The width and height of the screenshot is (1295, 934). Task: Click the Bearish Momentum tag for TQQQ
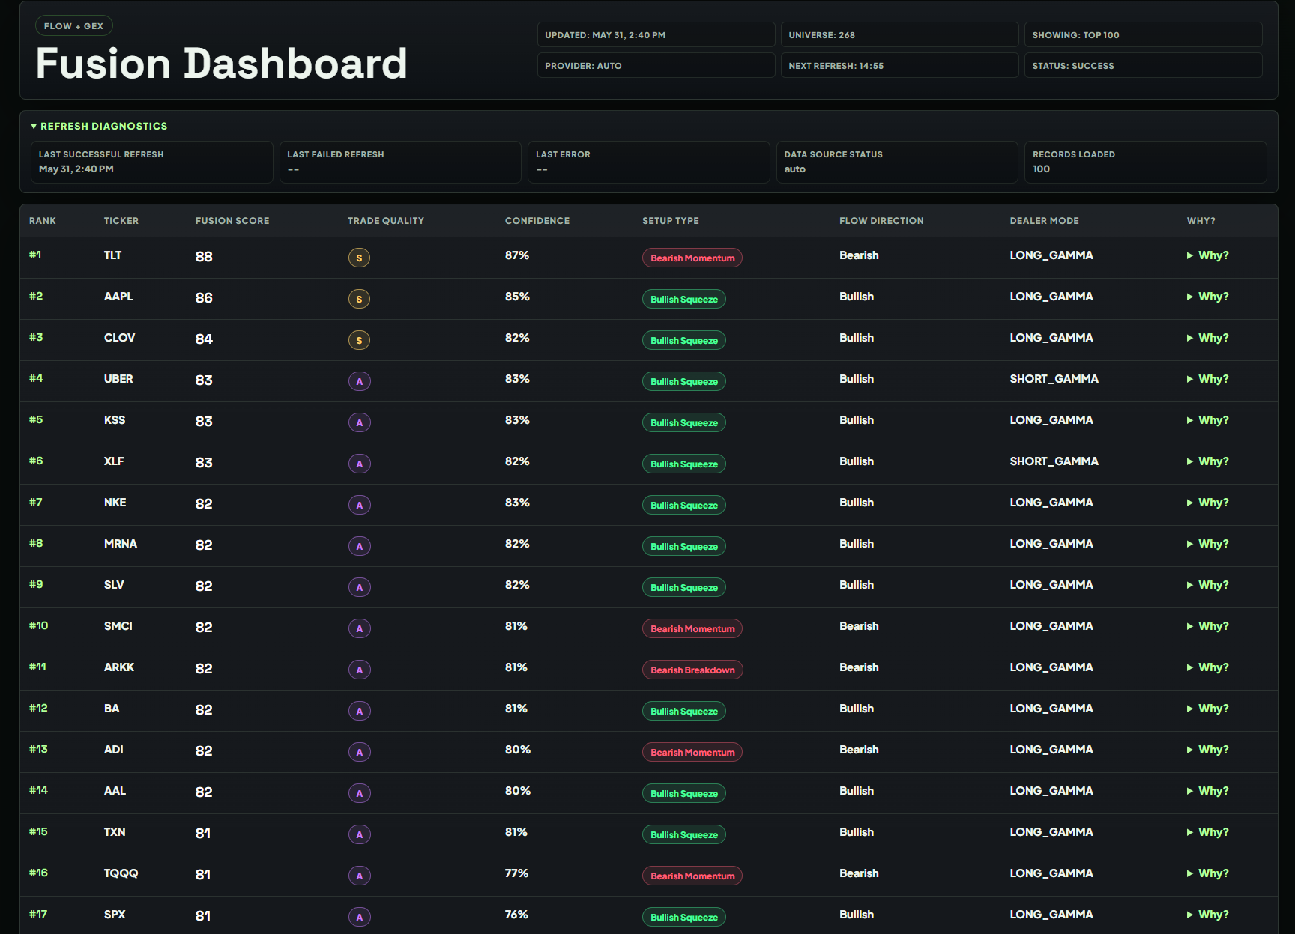click(692, 876)
